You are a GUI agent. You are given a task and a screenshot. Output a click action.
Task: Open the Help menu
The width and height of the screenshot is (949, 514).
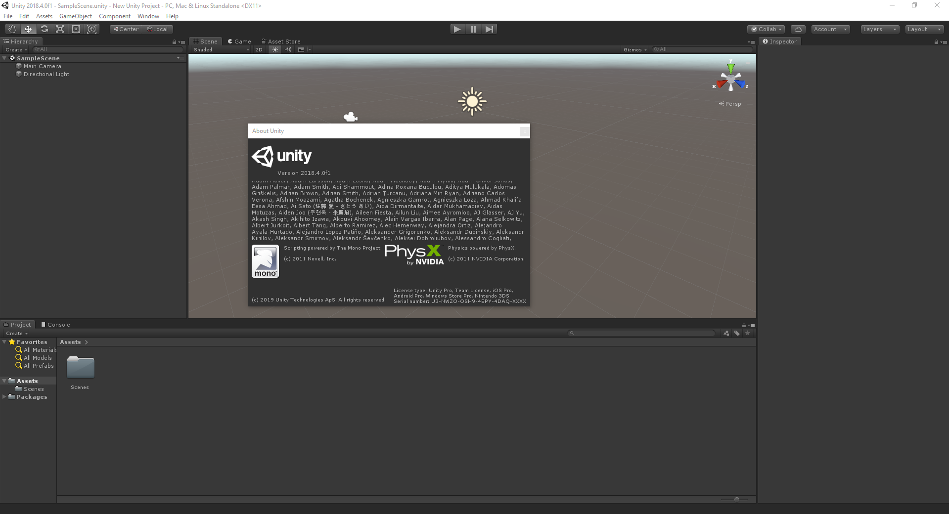tap(172, 16)
